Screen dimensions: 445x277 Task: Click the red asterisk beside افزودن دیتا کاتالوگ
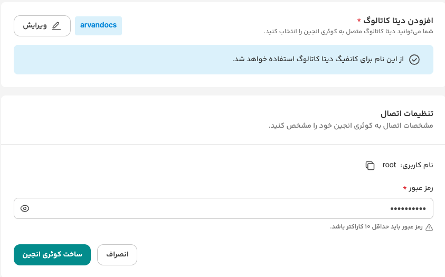tap(359, 21)
